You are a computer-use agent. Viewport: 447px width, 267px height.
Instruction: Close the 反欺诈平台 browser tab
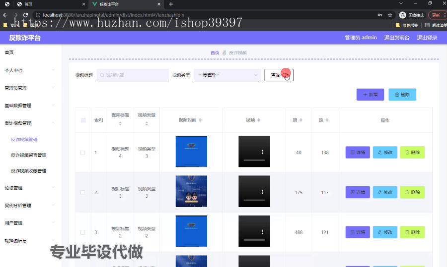[159, 4]
